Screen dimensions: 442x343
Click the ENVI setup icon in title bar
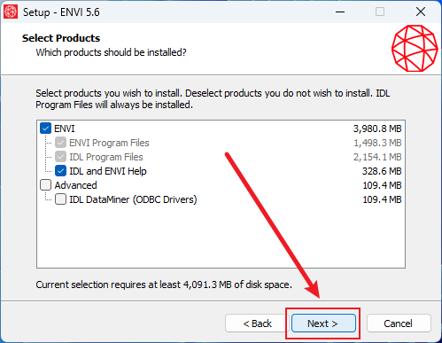click(x=11, y=12)
